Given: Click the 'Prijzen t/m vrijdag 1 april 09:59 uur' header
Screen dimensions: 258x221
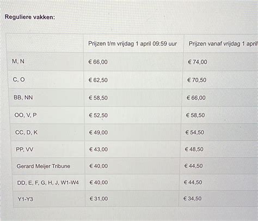Looking at the screenshot, I should (x=132, y=44).
